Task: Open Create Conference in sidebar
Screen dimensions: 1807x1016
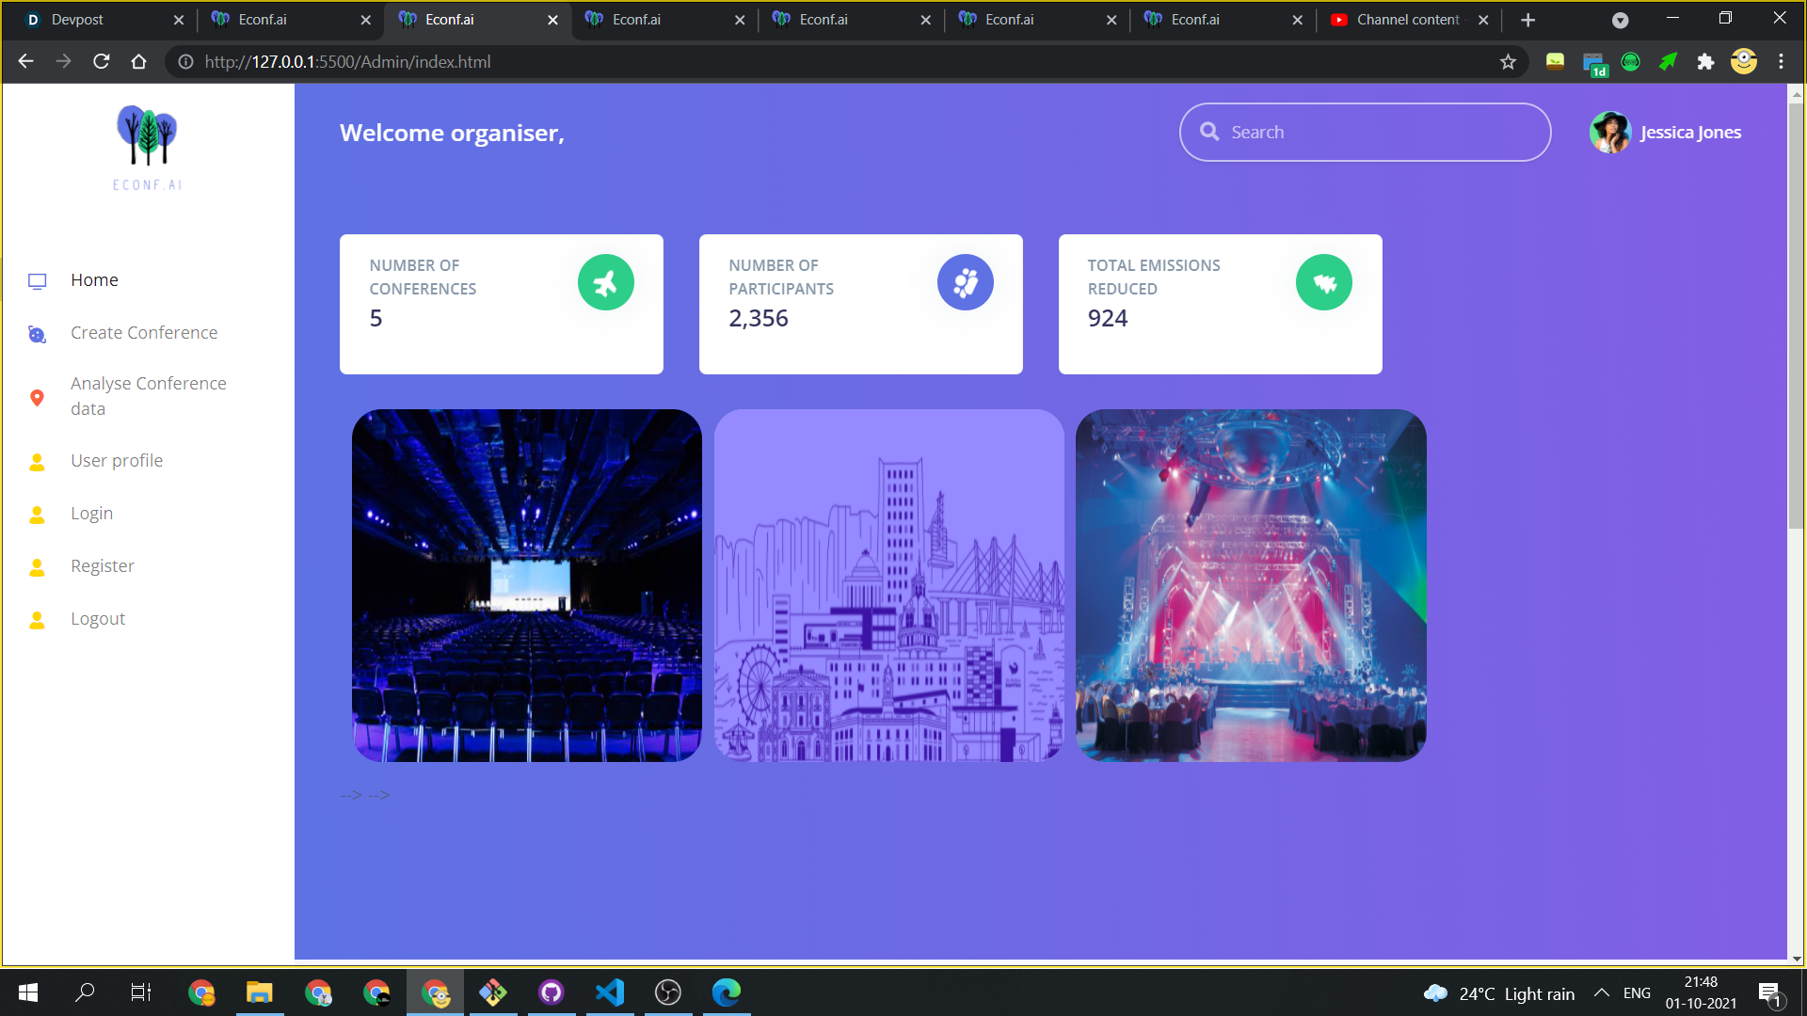Action: click(x=143, y=332)
